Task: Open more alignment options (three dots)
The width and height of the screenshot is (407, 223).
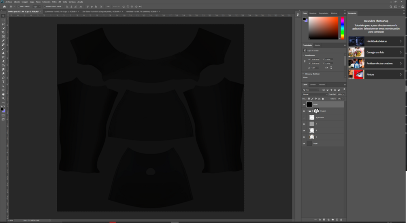Action: pos(108,7)
